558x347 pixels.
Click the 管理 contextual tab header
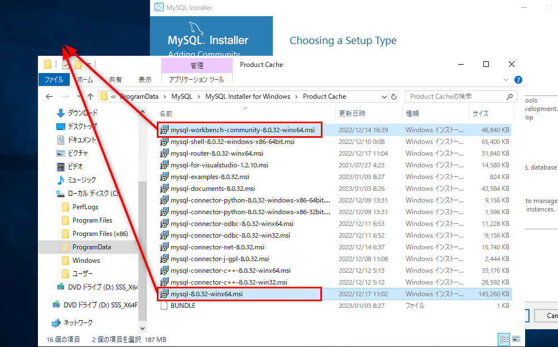[x=197, y=65]
